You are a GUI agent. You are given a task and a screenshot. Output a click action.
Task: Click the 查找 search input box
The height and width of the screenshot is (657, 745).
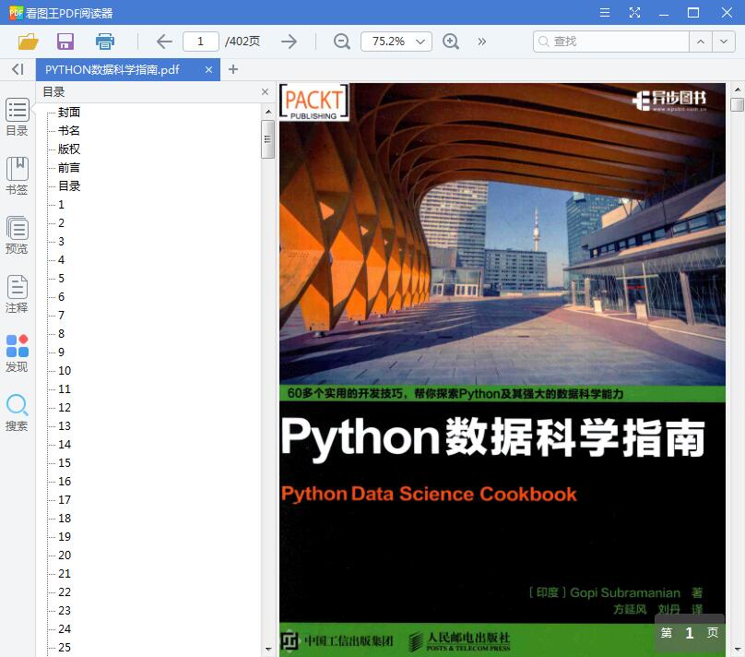tap(611, 42)
